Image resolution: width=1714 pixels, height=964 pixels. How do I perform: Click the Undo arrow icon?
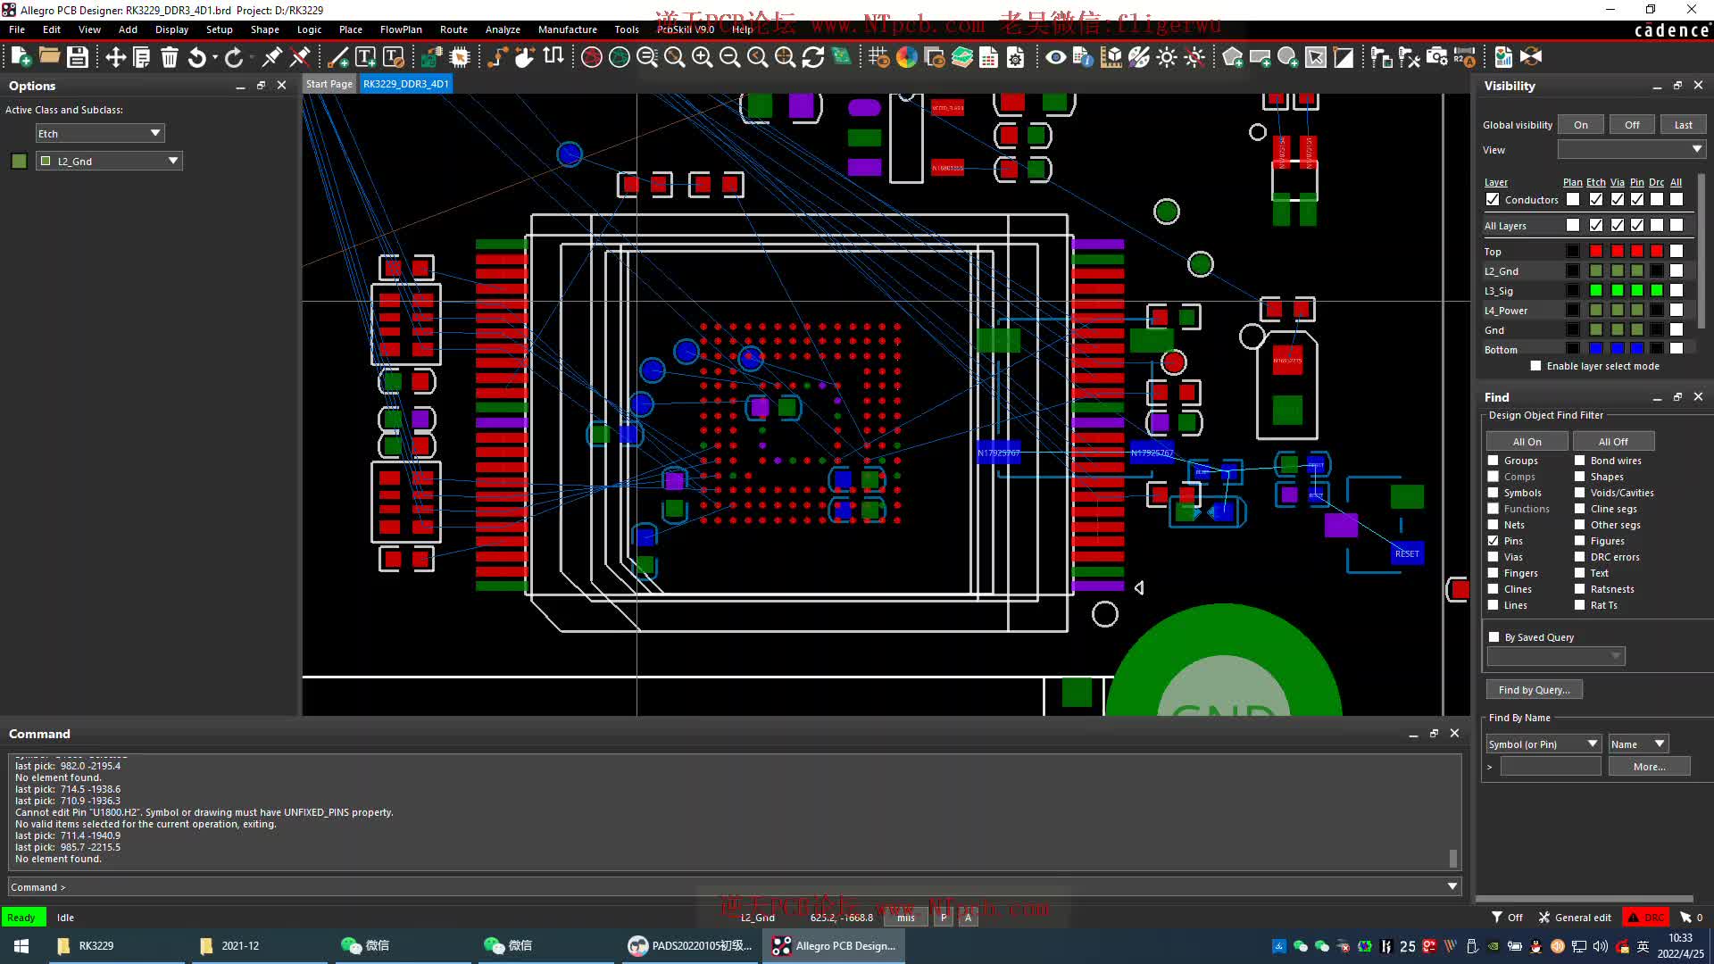(x=196, y=57)
